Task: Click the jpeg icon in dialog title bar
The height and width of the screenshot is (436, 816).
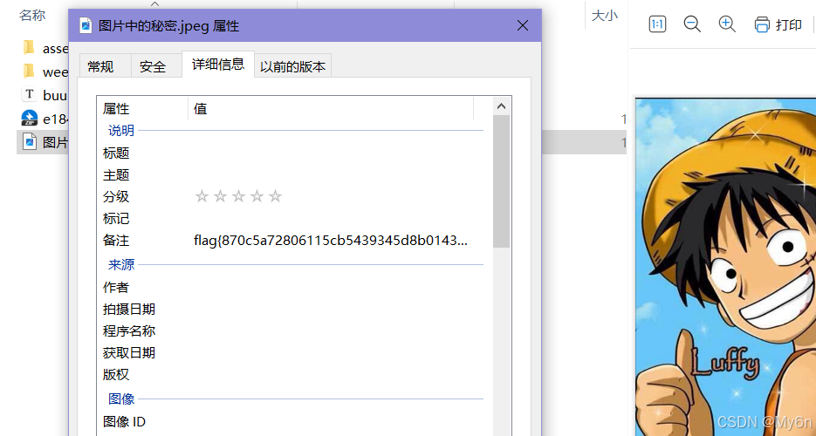Action: [x=86, y=25]
